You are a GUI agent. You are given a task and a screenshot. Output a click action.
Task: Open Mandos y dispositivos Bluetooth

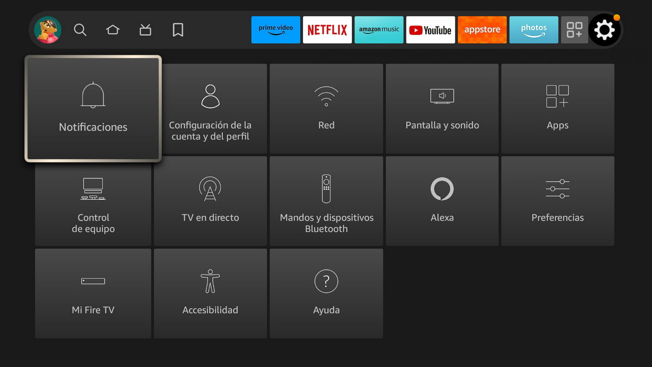click(326, 201)
